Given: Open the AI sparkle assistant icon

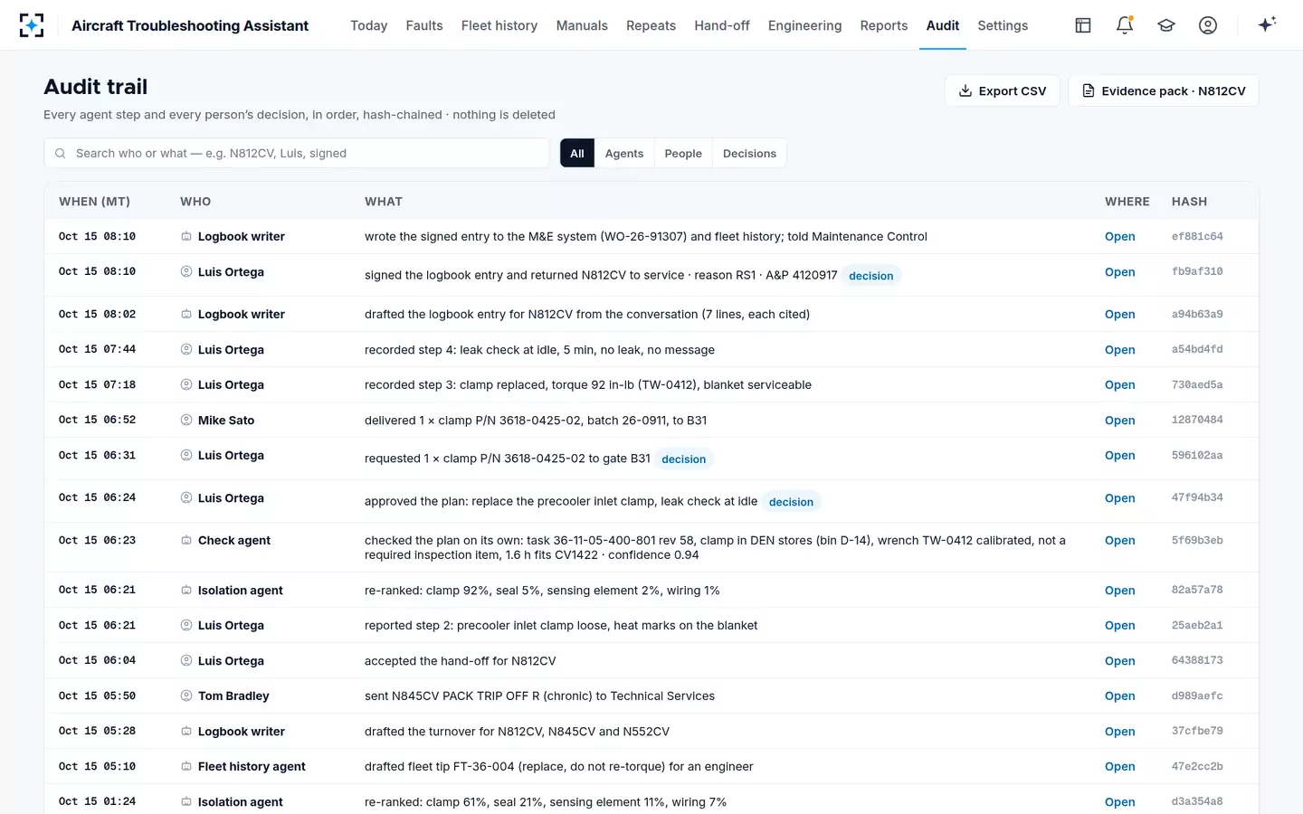Looking at the screenshot, I should click(1267, 24).
